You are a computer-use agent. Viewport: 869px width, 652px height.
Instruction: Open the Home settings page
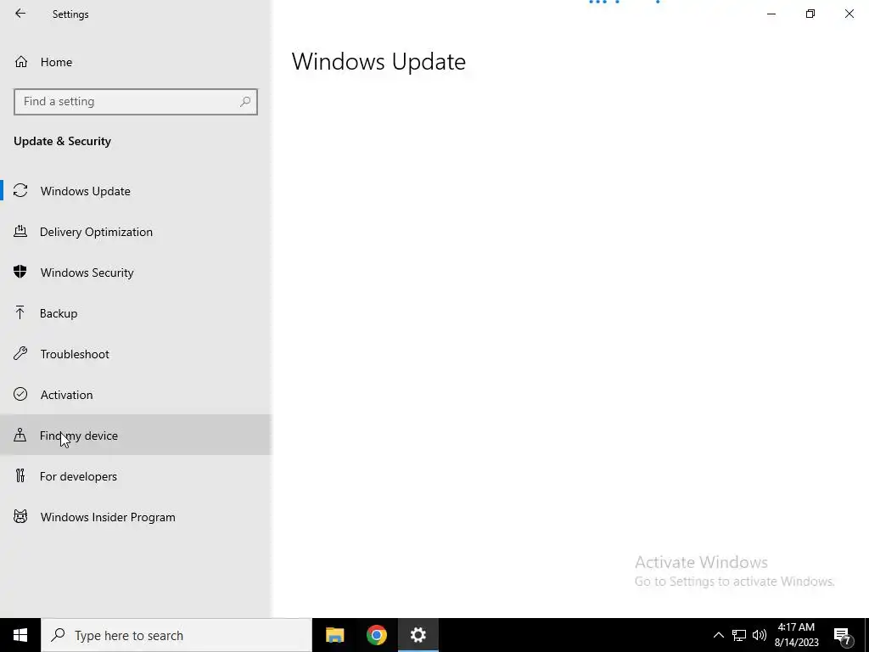(136, 62)
